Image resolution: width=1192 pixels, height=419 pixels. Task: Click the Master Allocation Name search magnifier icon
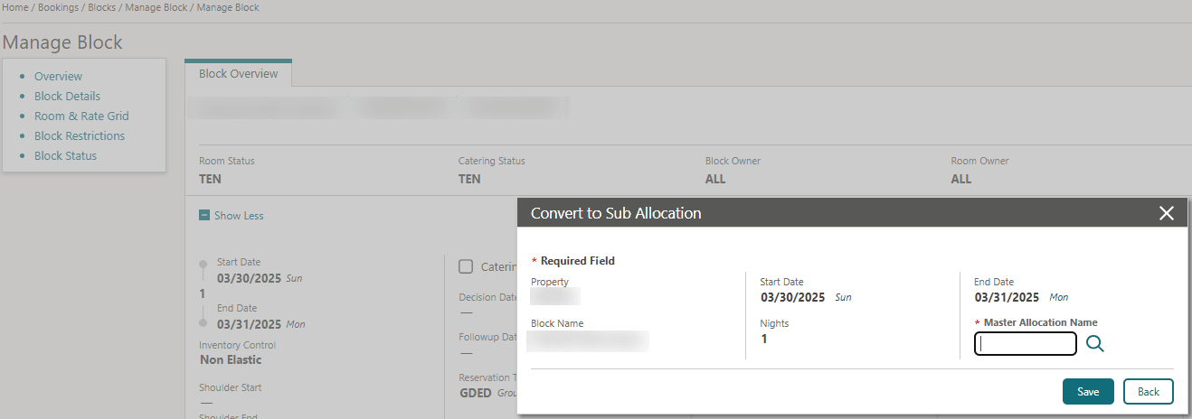[1095, 344]
